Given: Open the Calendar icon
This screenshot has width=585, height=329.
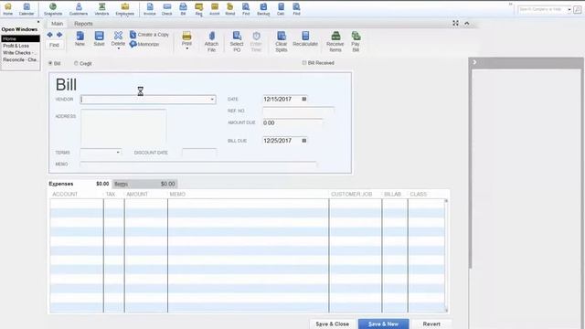Looking at the screenshot, I should click(27, 9).
